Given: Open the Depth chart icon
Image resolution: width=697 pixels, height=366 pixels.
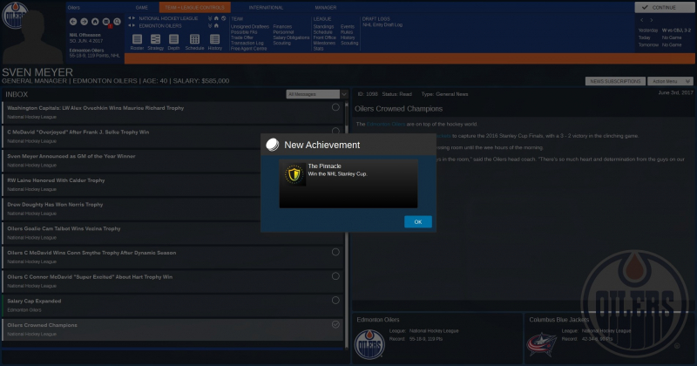Looking at the screenshot, I should (x=173, y=39).
